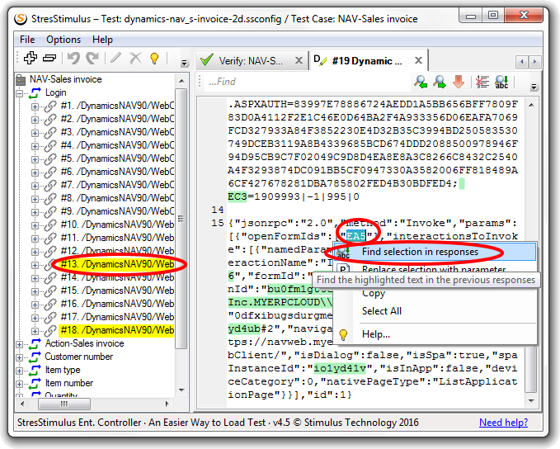The image size is (560, 449).
Task: Click the Undo arrow icon
Action: (x=73, y=58)
